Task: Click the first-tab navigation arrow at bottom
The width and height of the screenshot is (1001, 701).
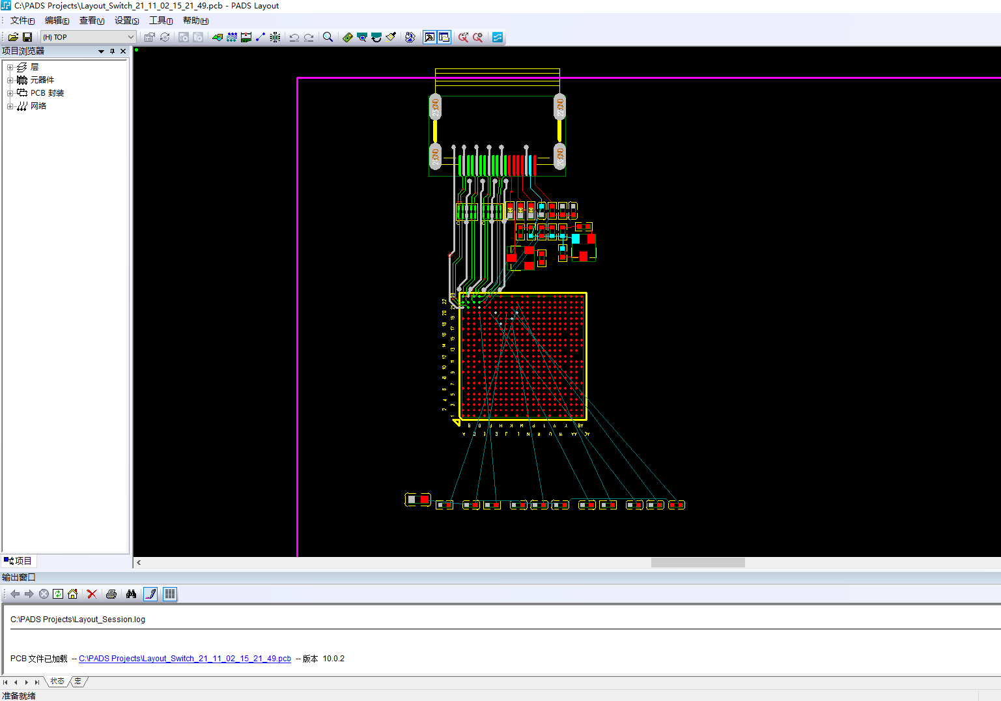Action: (x=5, y=682)
